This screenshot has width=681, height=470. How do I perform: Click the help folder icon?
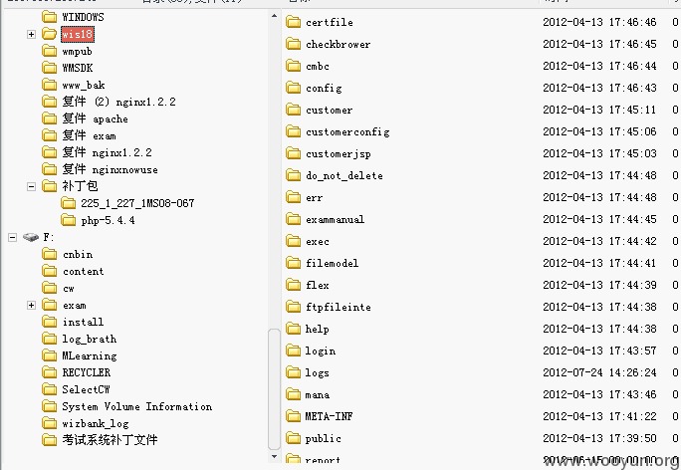[293, 329]
